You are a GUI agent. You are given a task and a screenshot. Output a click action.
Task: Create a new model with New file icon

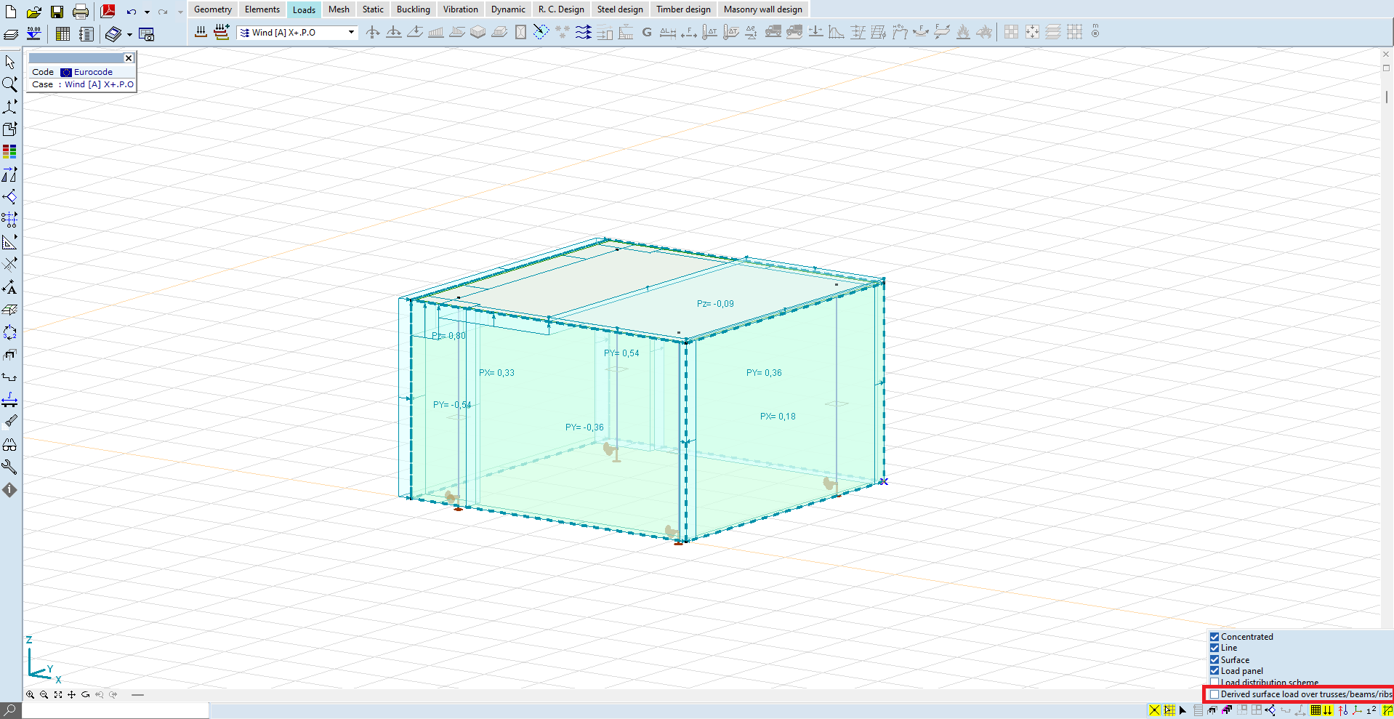[11, 12]
